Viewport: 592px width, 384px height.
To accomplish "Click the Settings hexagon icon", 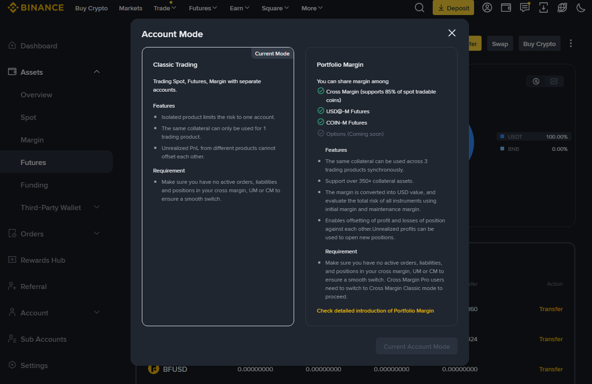I will 12,365.
